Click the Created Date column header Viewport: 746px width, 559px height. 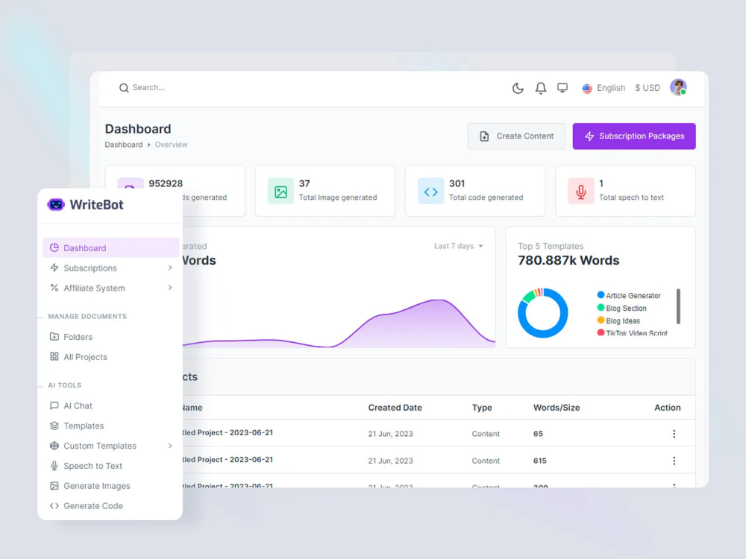coord(395,408)
